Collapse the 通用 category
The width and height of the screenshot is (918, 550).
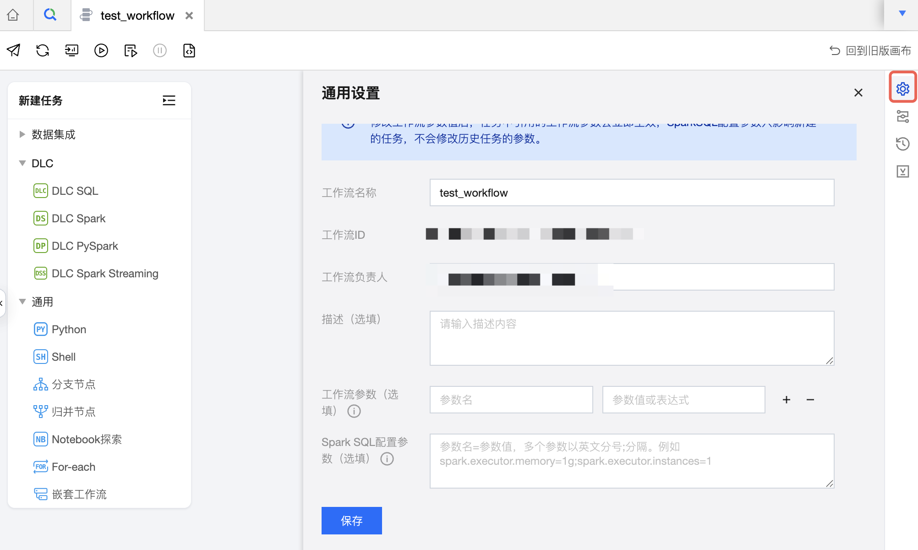coord(22,302)
